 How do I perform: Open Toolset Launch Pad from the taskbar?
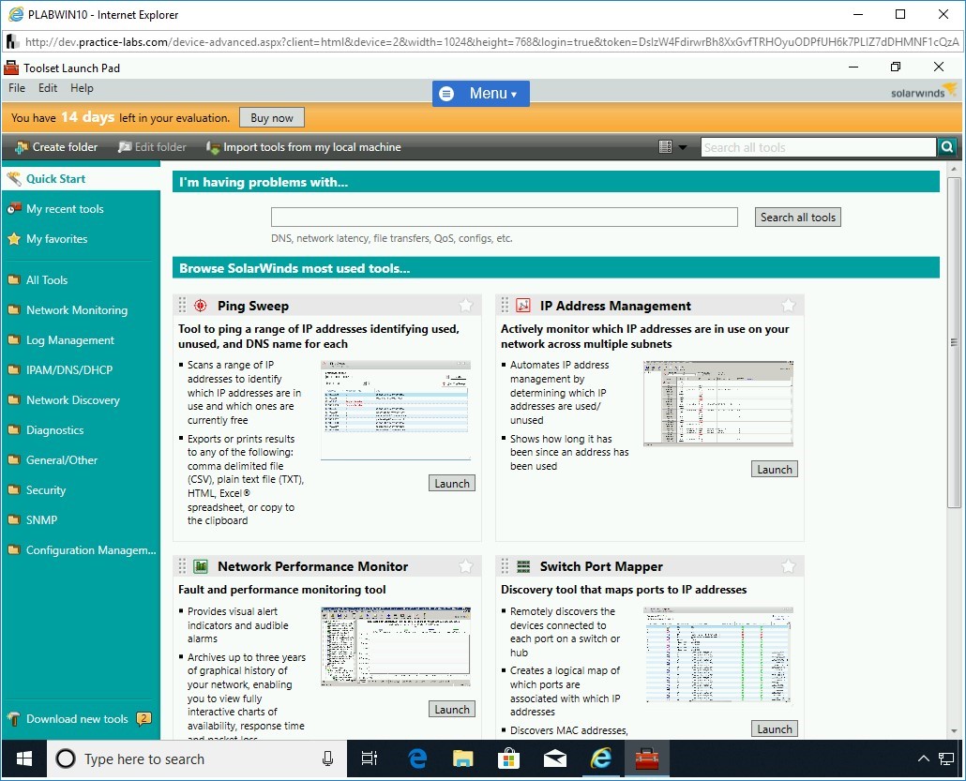point(647,758)
